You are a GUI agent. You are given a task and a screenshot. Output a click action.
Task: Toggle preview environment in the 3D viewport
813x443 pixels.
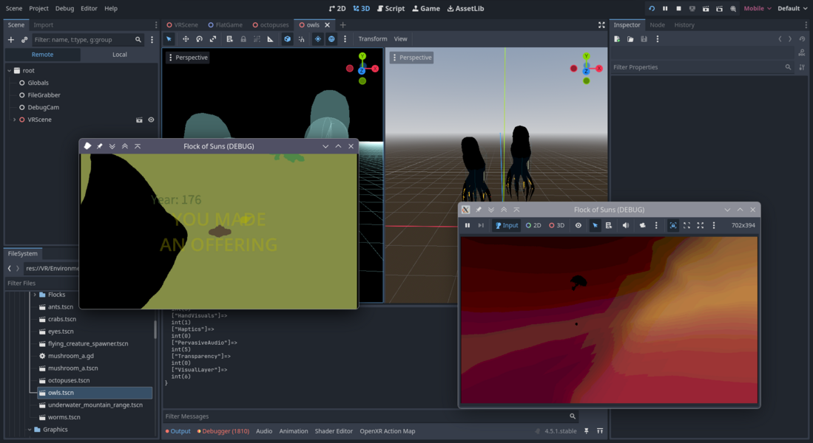tap(331, 38)
